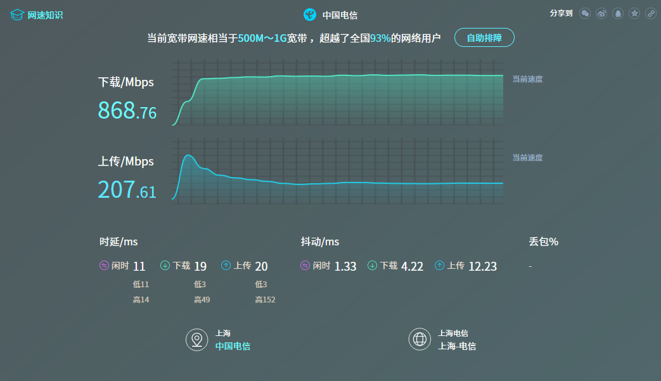Click the 高49 download latency maximum
This screenshot has width=661, height=381.
202,300
